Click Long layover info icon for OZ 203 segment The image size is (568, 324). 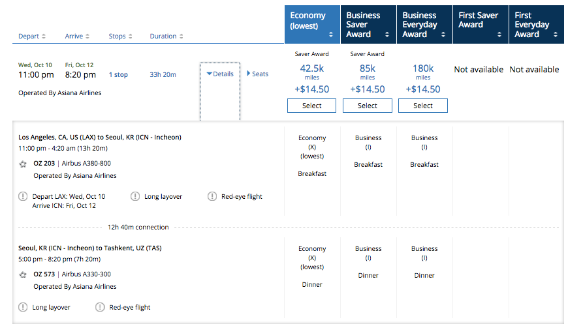(135, 196)
